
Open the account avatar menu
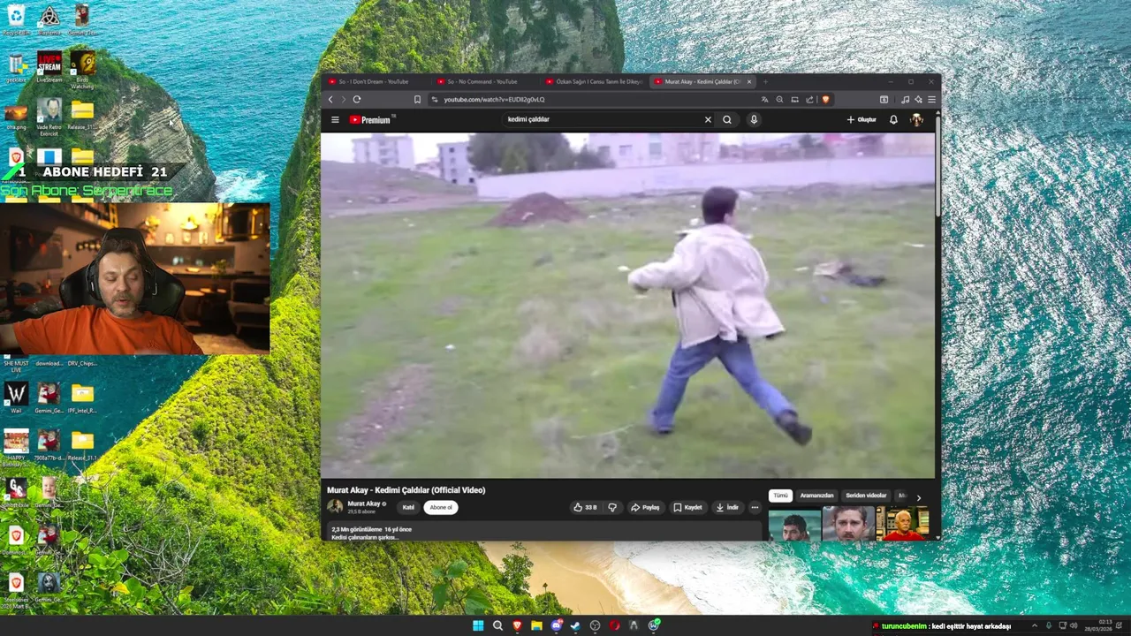(x=916, y=119)
